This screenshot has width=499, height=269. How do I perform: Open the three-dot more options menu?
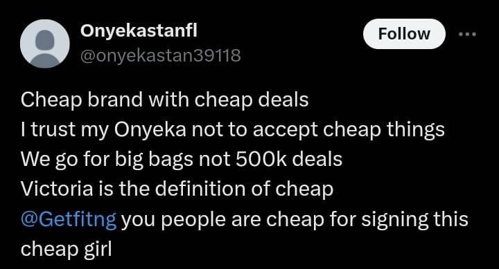[467, 34]
